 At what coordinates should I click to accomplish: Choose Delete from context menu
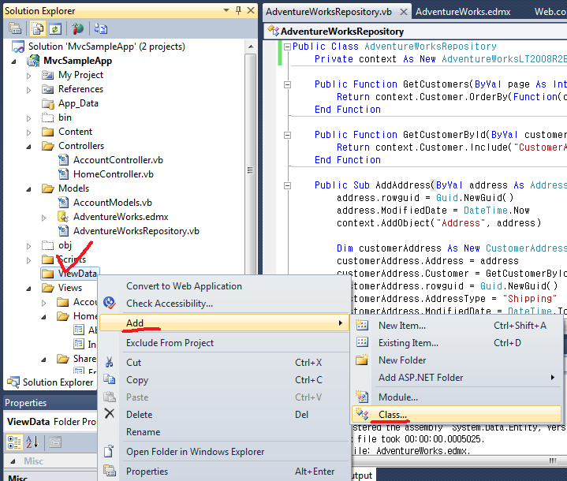(x=224, y=415)
